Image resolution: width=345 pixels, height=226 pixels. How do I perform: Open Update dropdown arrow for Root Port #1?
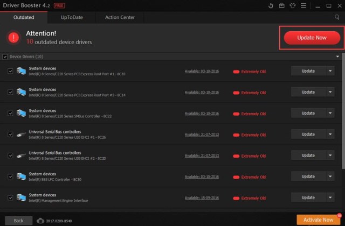pyautogui.click(x=330, y=71)
